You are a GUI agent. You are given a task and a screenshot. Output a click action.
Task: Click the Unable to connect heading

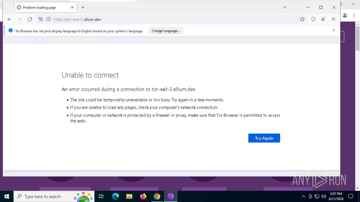click(90, 75)
